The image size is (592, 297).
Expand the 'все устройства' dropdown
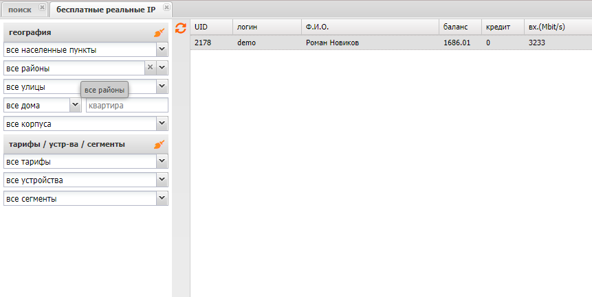point(162,180)
